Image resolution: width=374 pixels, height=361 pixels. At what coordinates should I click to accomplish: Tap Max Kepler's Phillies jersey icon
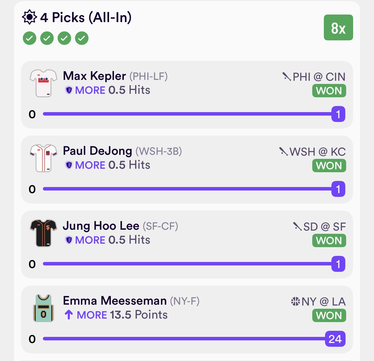pyautogui.click(x=43, y=83)
